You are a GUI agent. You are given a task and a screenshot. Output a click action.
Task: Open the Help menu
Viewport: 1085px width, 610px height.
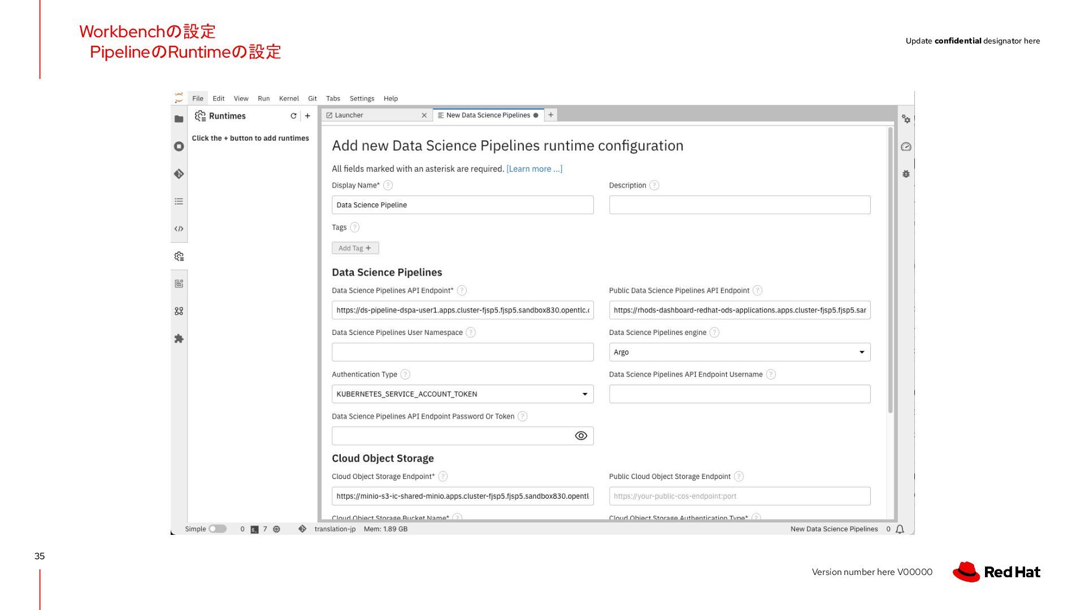point(391,98)
